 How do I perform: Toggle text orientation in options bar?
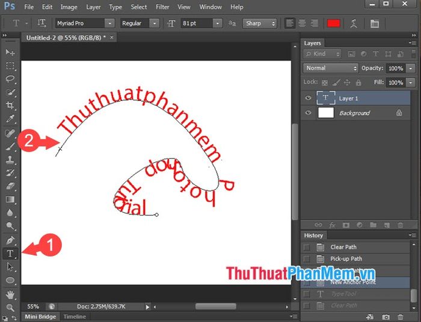[x=41, y=23]
